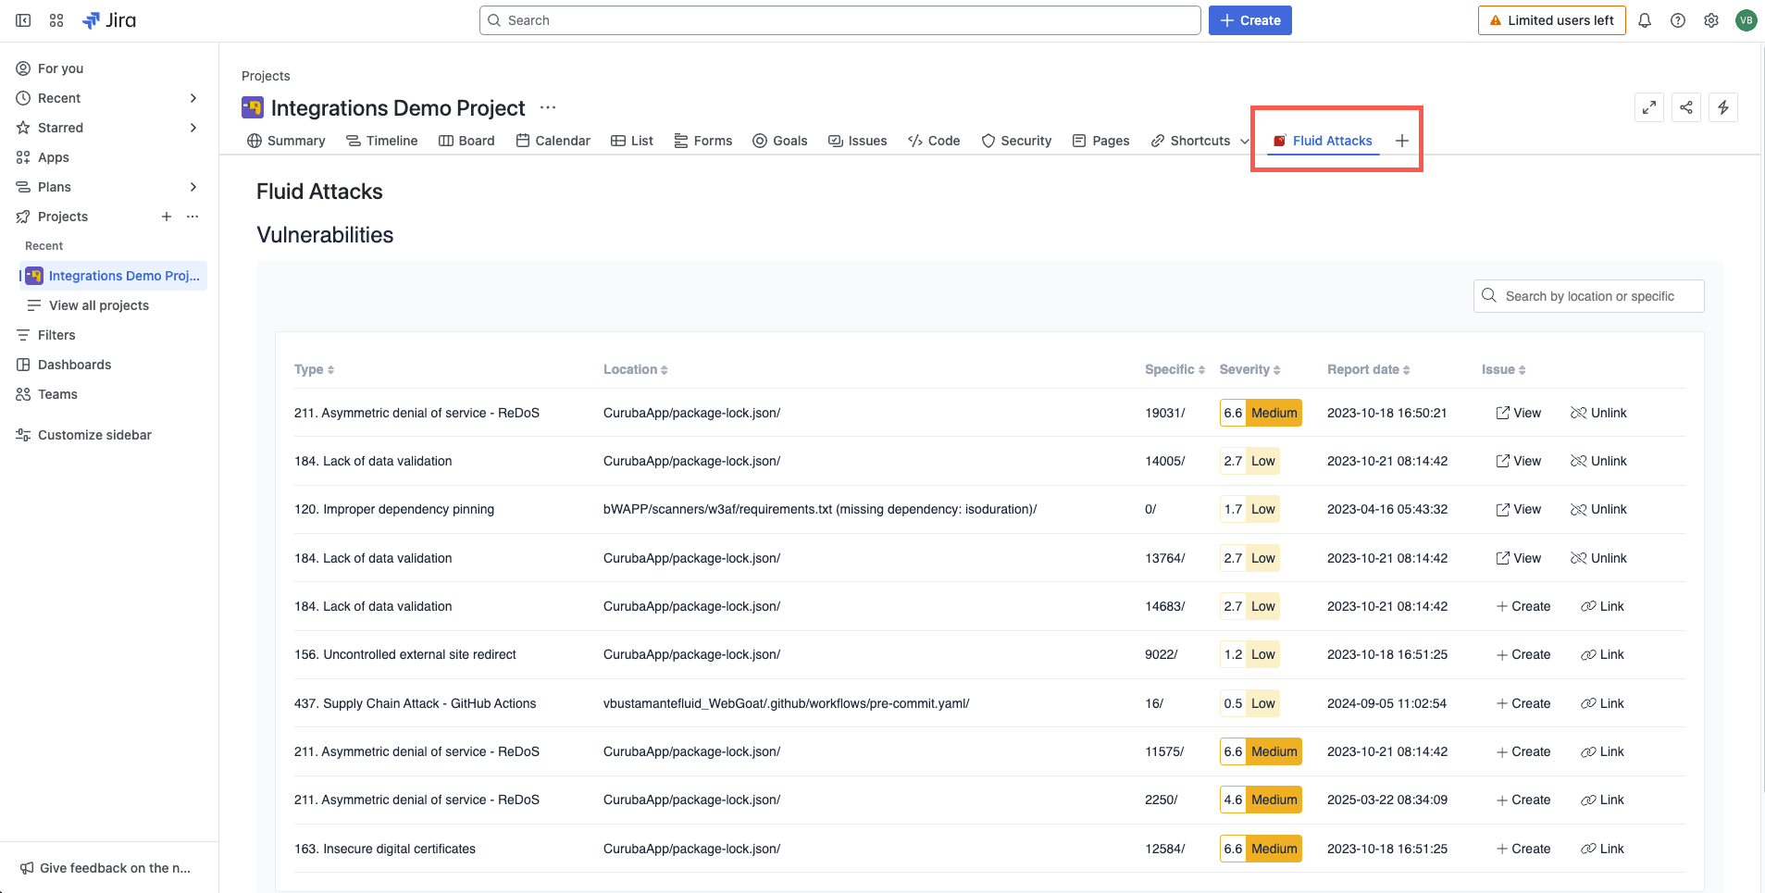1765x893 pixels.
Task: Expand the Recent sidebar section
Action: [x=193, y=98]
